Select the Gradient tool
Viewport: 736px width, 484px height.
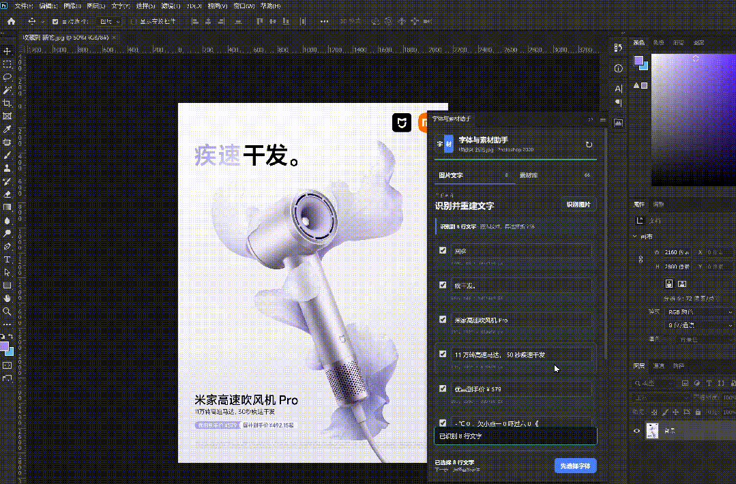pos(7,207)
